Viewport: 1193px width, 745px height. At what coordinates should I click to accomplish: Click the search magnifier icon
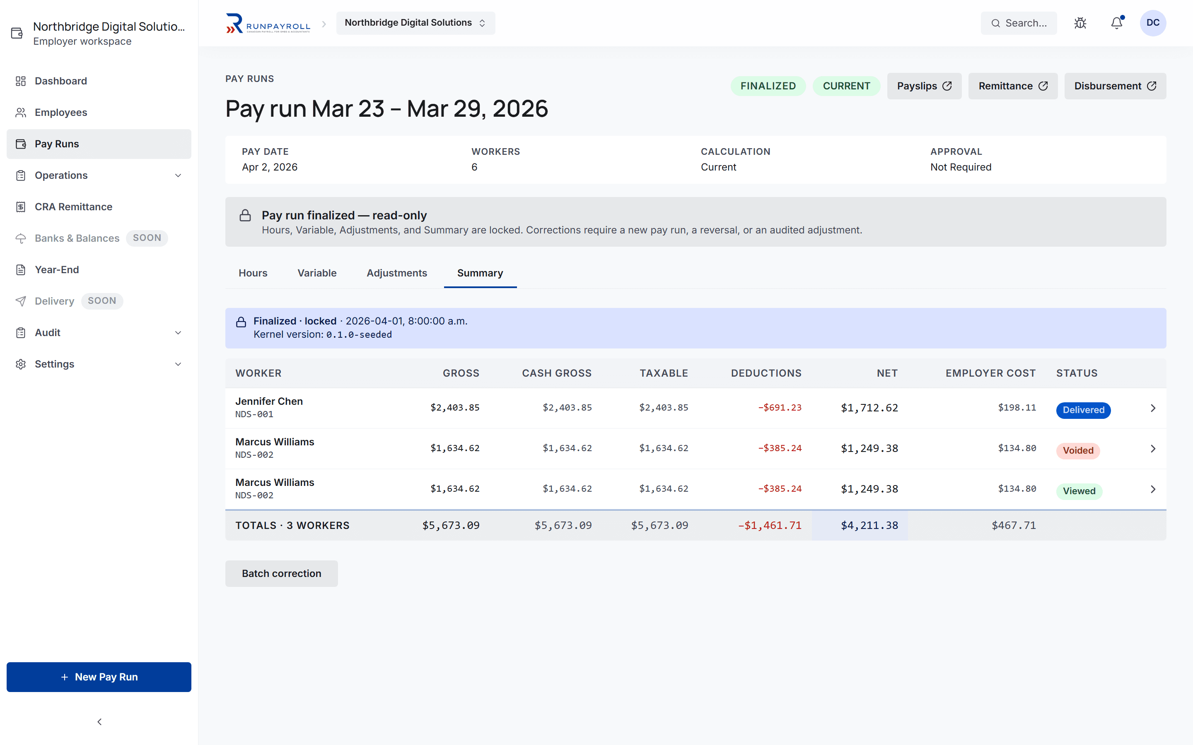[x=996, y=23]
